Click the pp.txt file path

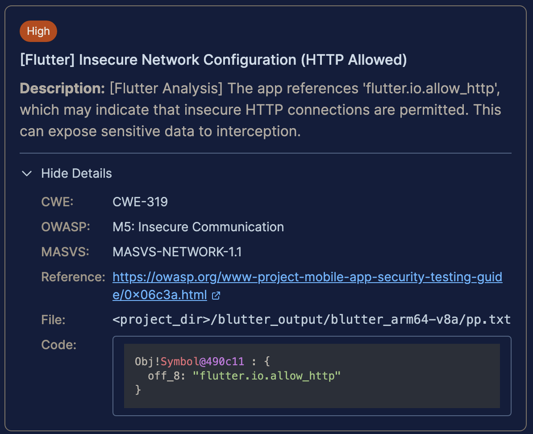(312, 320)
